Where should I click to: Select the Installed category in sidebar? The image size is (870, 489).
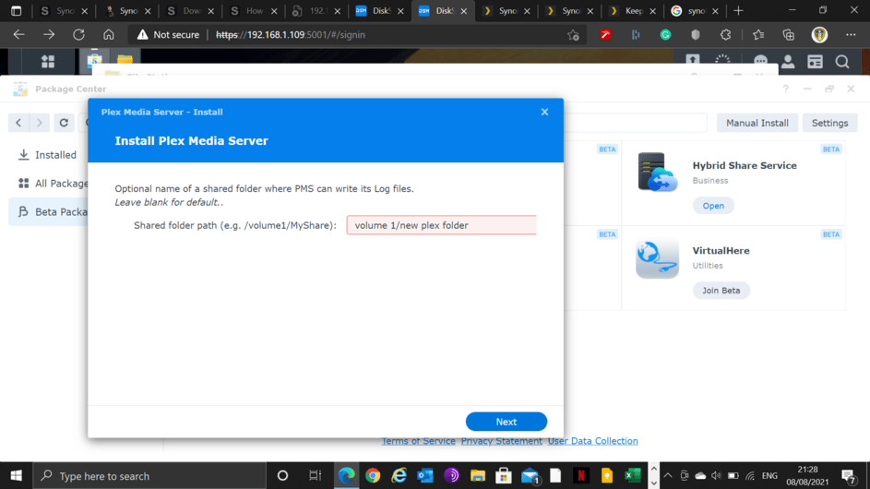[x=48, y=155]
